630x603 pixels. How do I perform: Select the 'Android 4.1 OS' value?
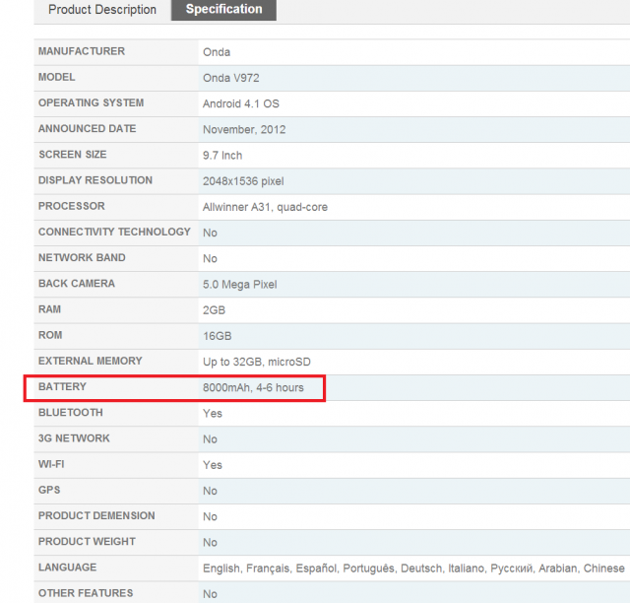(240, 103)
